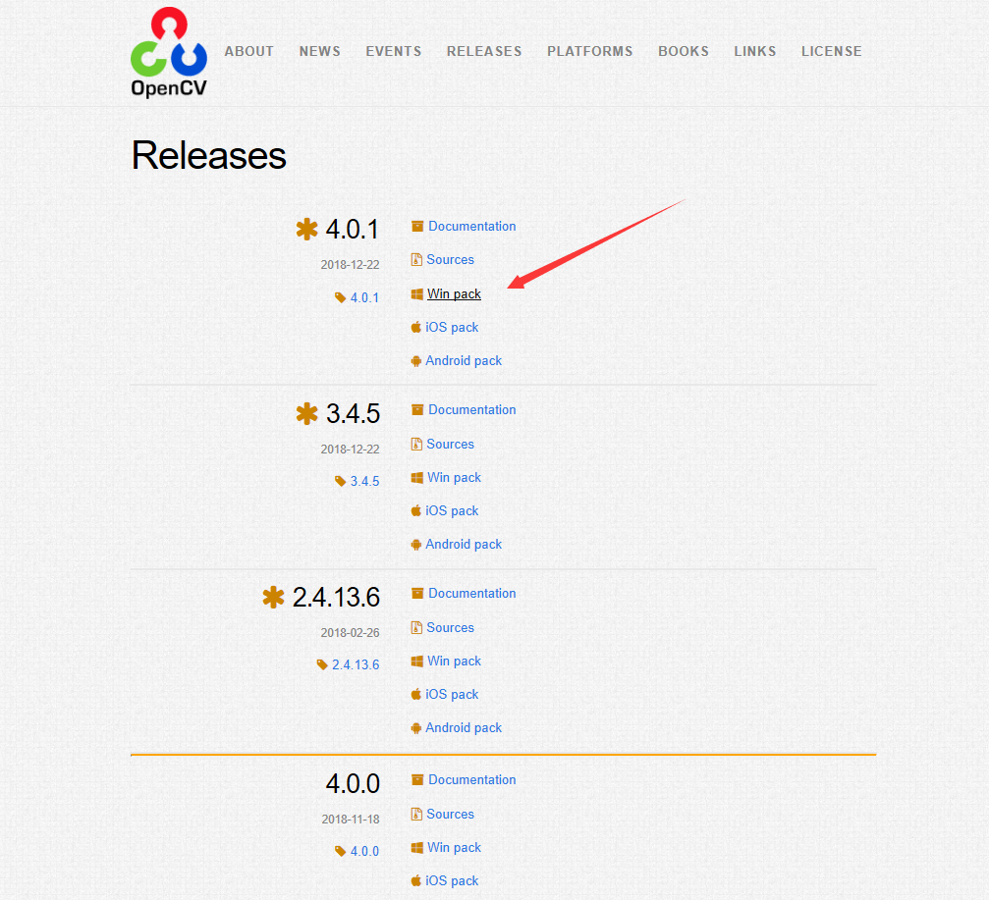This screenshot has height=900, width=989.
Task: Download Android pack for 2.4.13.6
Action: point(464,727)
